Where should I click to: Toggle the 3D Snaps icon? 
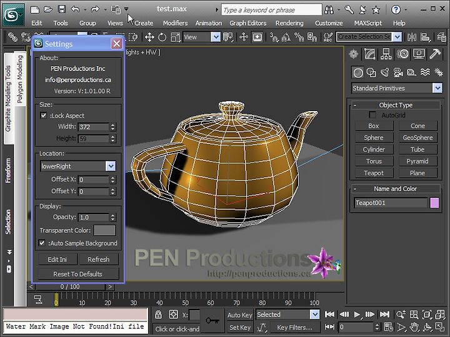(x=274, y=37)
